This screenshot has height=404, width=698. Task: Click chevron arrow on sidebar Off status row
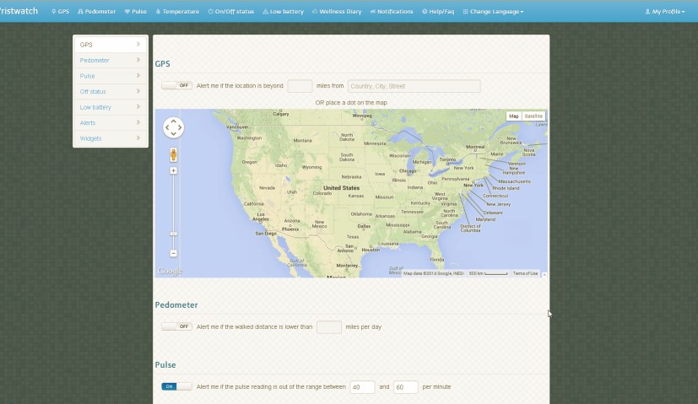tap(138, 91)
